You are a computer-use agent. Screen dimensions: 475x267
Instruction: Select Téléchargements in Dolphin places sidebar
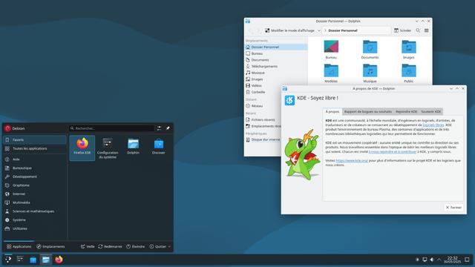[x=276, y=66]
